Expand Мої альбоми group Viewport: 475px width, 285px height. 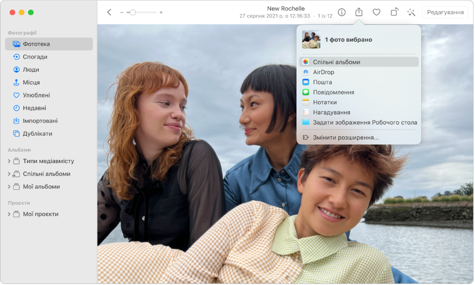[9, 186]
